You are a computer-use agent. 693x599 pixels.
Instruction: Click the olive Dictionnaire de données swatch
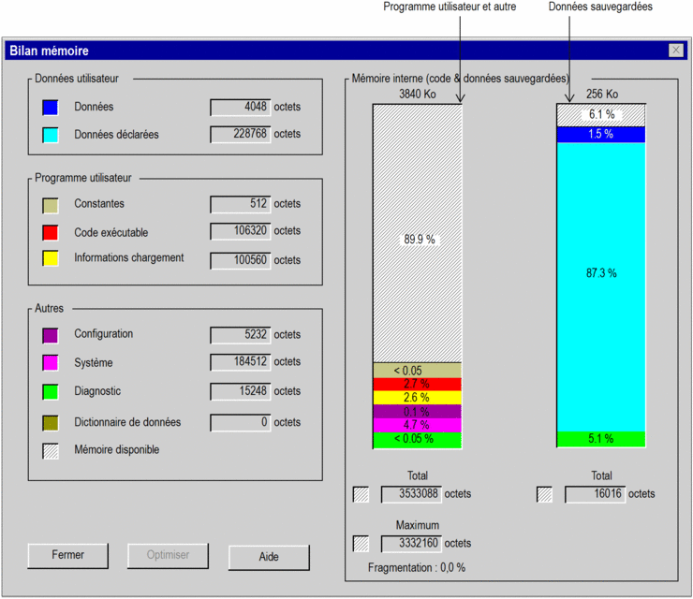tap(51, 423)
